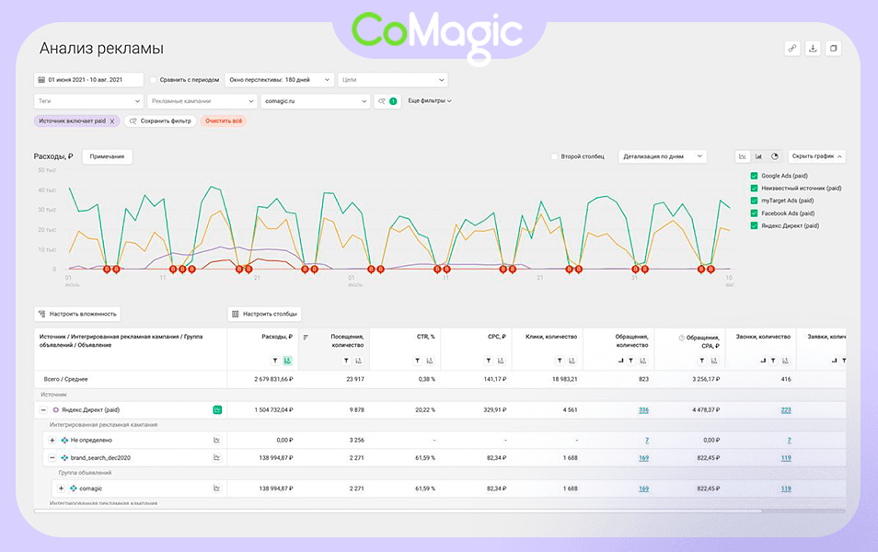Chart the CTR, % column metric
The width and height of the screenshot is (878, 552).
coord(430,361)
